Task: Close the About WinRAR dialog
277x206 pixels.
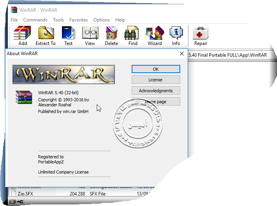Action: tap(182, 54)
